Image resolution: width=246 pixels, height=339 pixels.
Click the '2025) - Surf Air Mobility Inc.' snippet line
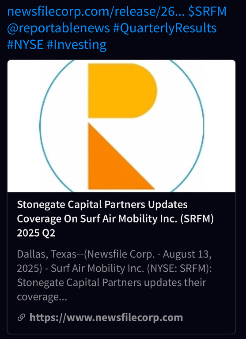[114, 268]
